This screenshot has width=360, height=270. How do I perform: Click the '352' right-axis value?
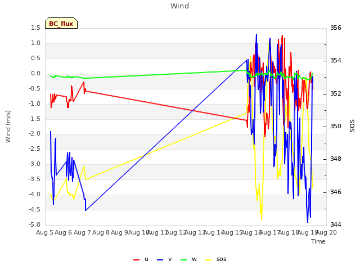point(336,94)
